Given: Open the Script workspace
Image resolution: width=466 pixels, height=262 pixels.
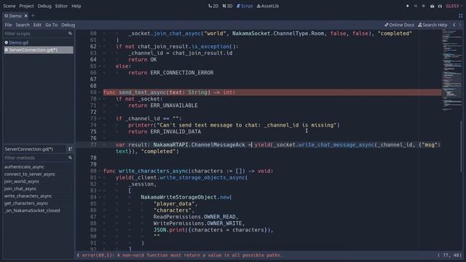Looking at the screenshot, I should pyautogui.click(x=245, y=6).
